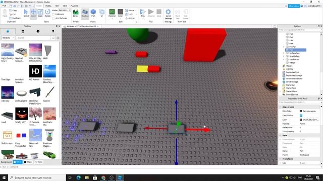
Task: Select Lighting in Explorer
Action: (290, 69)
